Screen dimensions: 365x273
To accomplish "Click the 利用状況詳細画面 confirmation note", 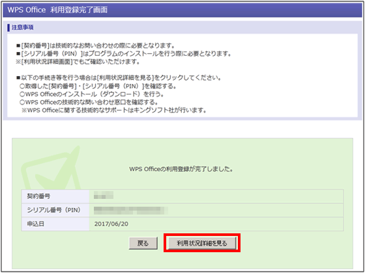I will [78, 62].
